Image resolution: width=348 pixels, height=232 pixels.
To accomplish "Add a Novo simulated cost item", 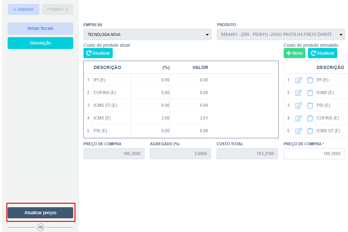I will coord(294,53).
